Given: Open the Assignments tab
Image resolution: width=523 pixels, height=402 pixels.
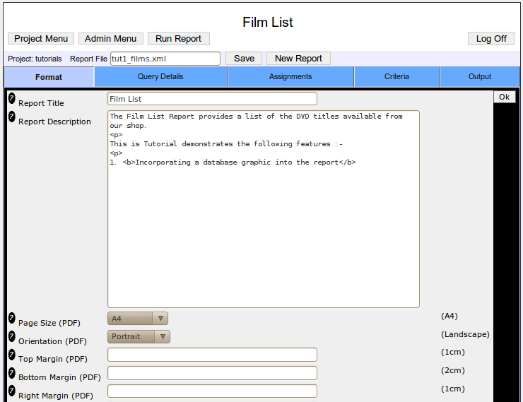Looking at the screenshot, I should 290,77.
